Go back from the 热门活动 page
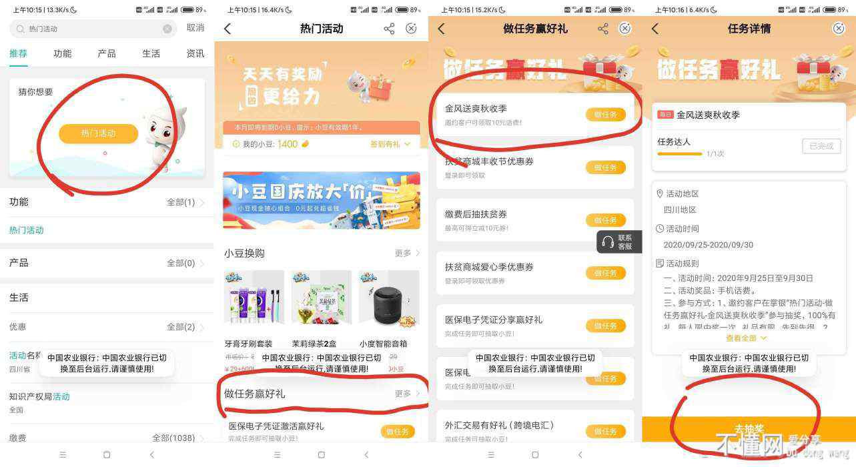This screenshot has height=467, width=856. point(228,29)
